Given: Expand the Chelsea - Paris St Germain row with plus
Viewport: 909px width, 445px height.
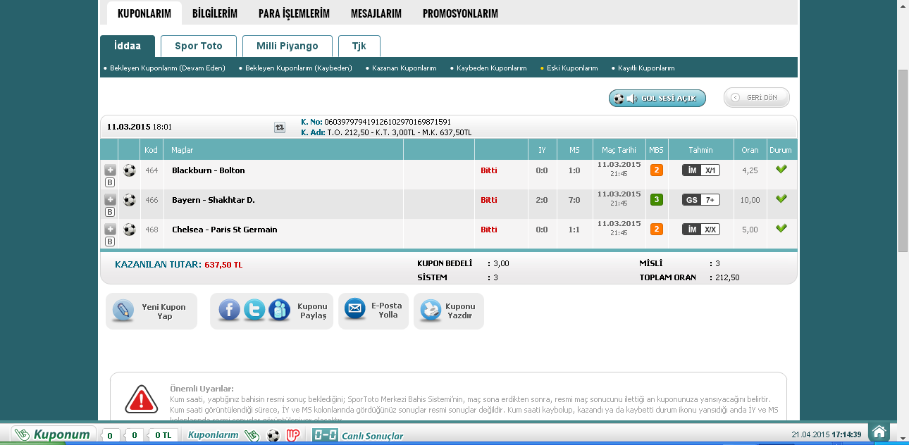Looking at the screenshot, I should tap(110, 229).
